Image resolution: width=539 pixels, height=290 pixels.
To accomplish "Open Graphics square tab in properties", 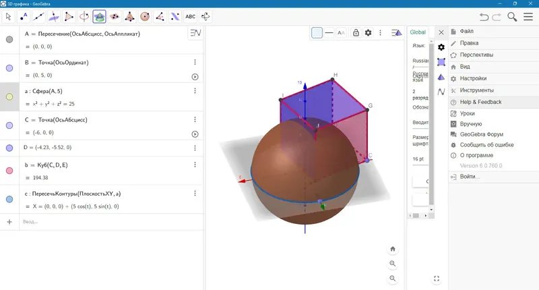I will pos(441,62).
